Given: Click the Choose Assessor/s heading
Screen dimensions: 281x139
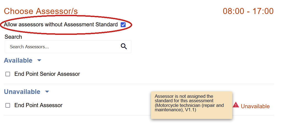Looking at the screenshot, I should tap(41, 11).
